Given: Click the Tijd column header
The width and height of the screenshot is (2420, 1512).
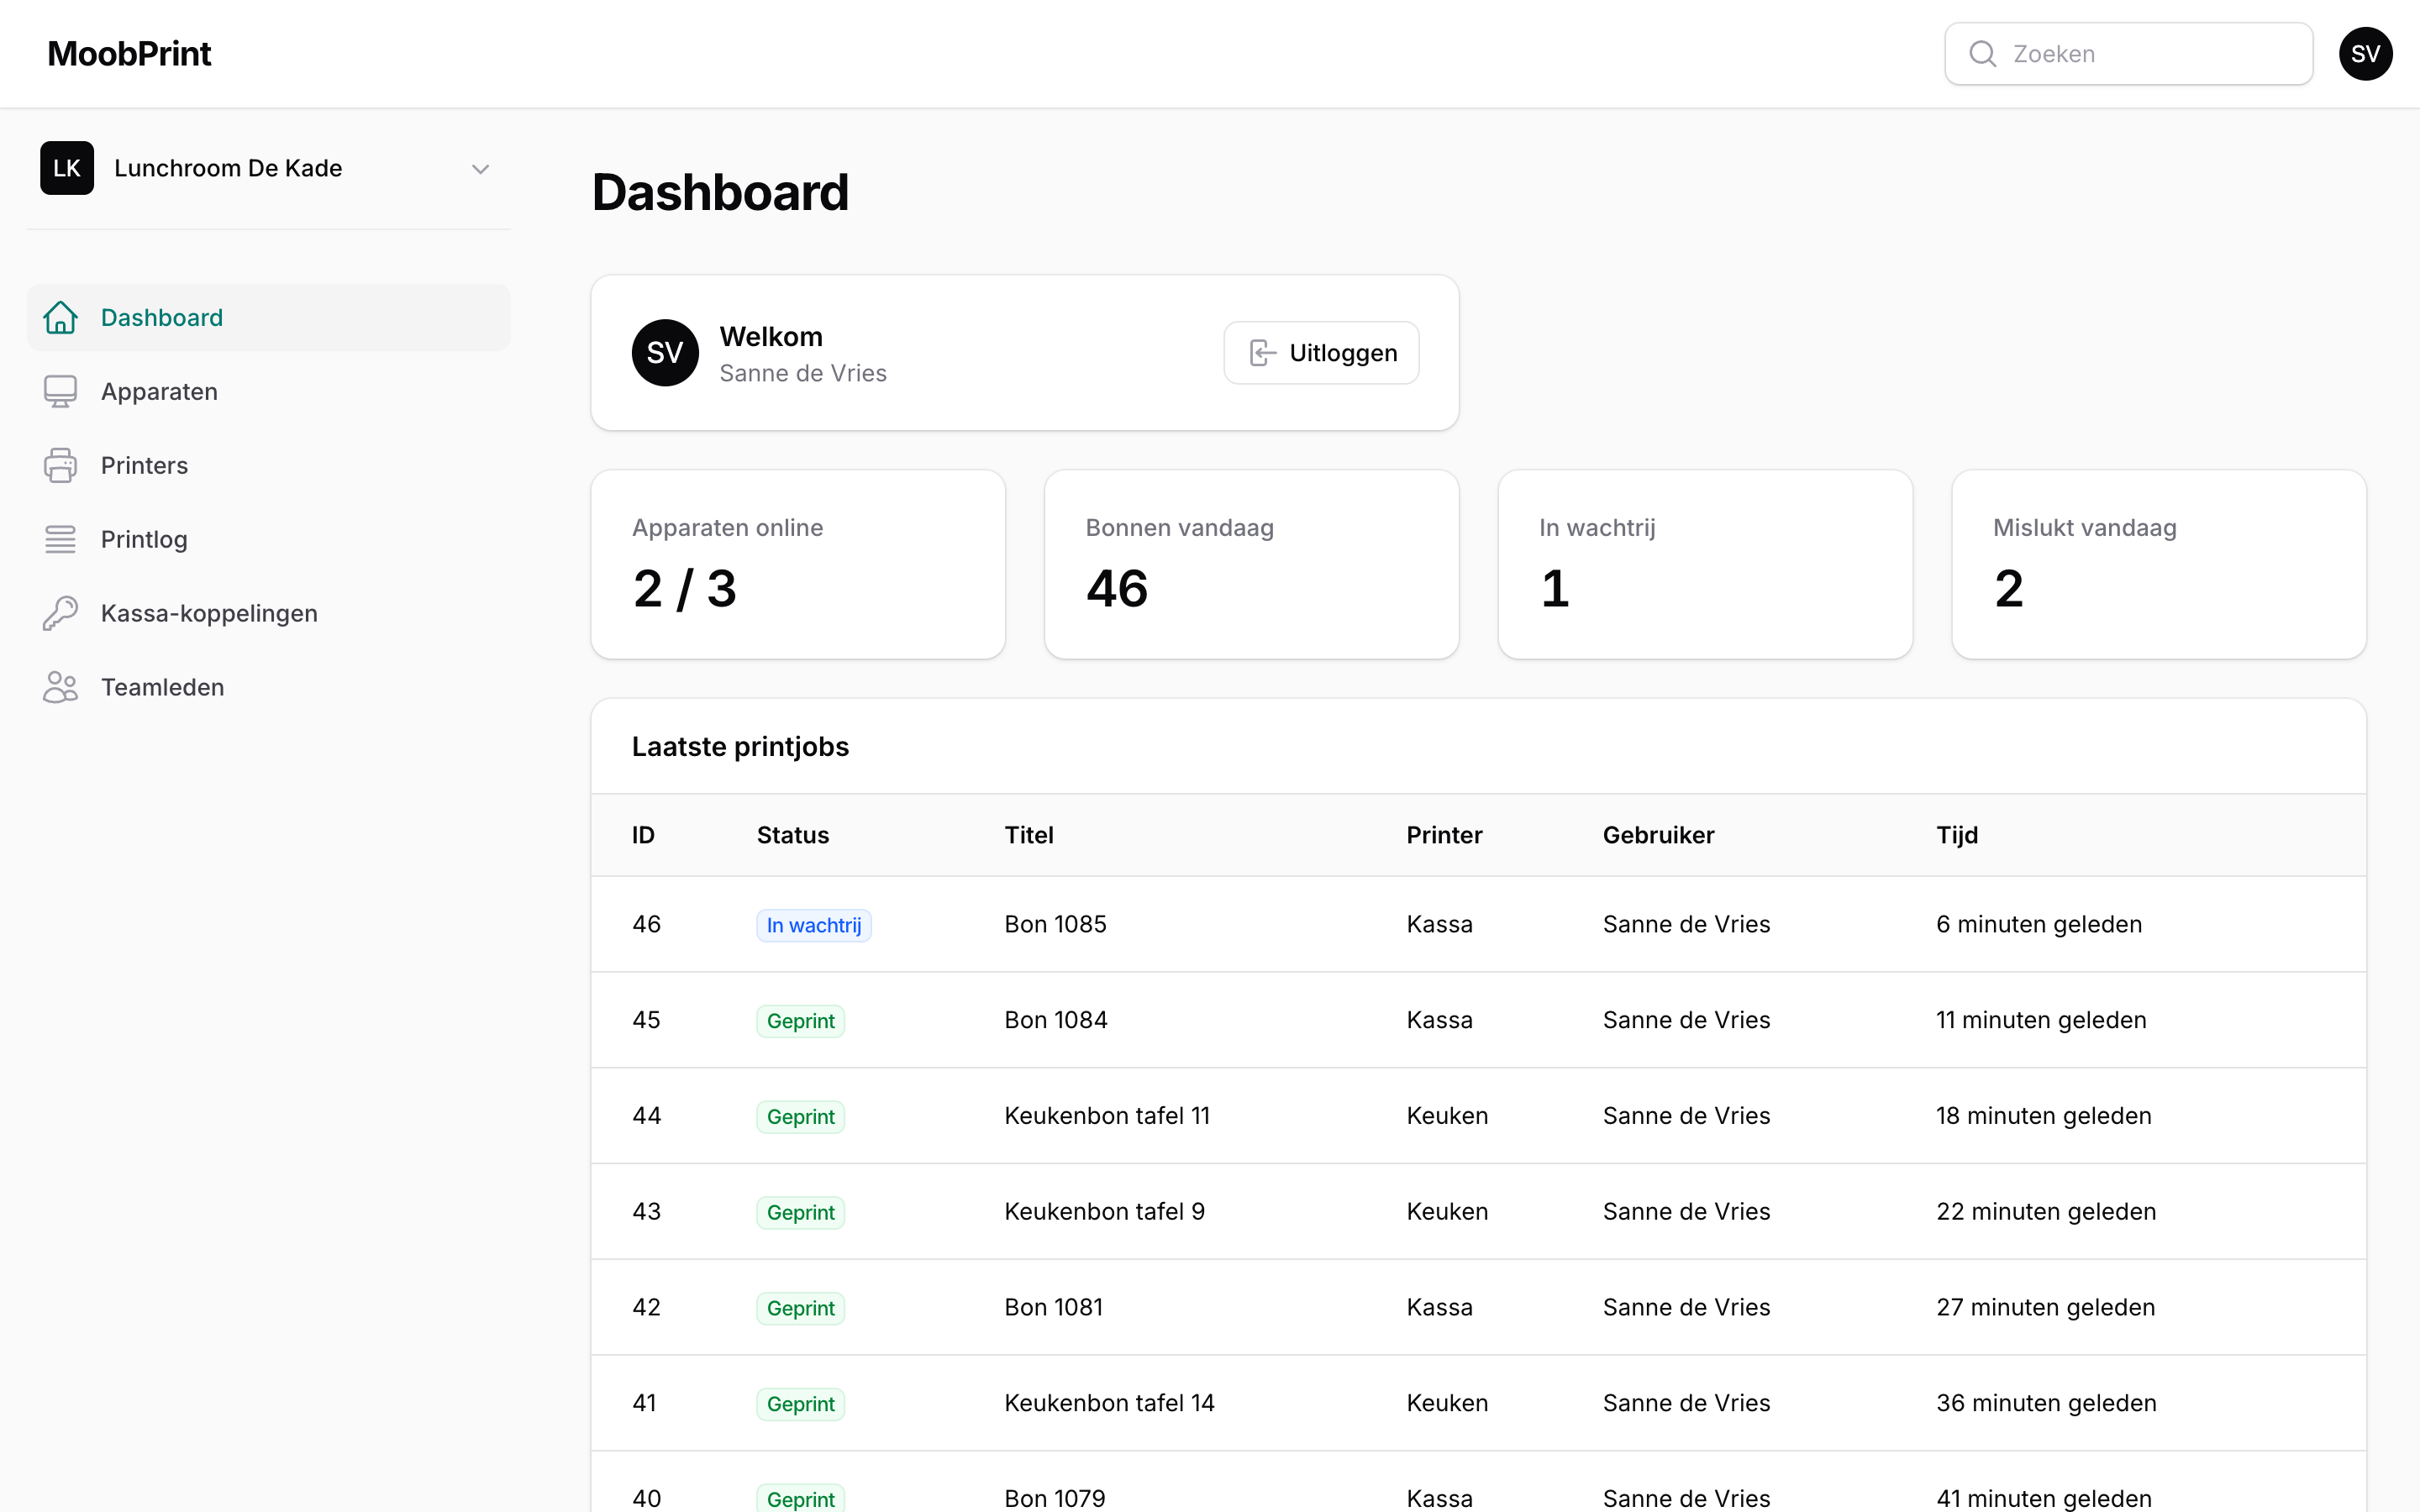Looking at the screenshot, I should click(x=1957, y=835).
